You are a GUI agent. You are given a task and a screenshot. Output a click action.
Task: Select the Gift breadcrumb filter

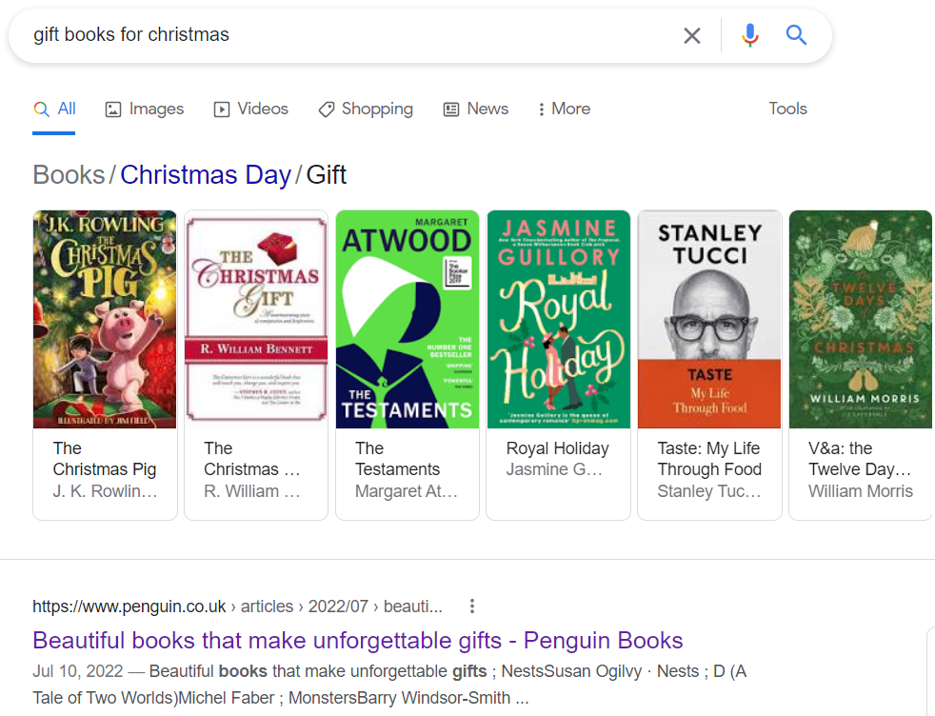(x=327, y=175)
